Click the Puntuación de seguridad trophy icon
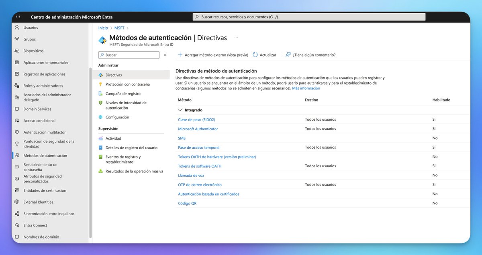This screenshot has height=255, width=482. coord(17,144)
